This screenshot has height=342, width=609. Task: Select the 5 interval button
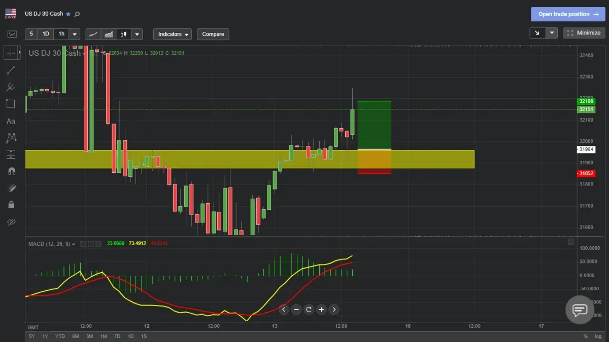31,34
